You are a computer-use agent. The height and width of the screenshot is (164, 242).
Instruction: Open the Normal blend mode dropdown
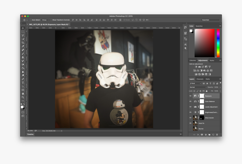198,87
